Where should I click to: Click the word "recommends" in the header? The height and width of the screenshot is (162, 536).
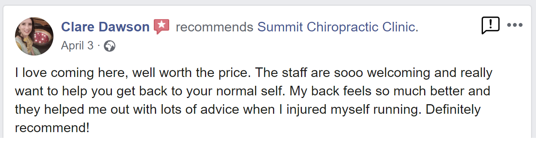214,27
